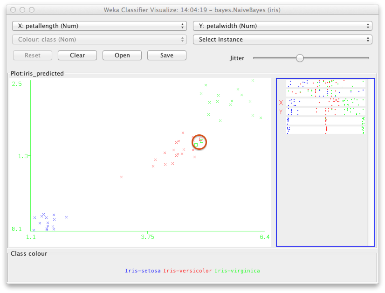Change the Iris-versicolor class colour
This screenshot has width=385, height=293.
(x=187, y=271)
